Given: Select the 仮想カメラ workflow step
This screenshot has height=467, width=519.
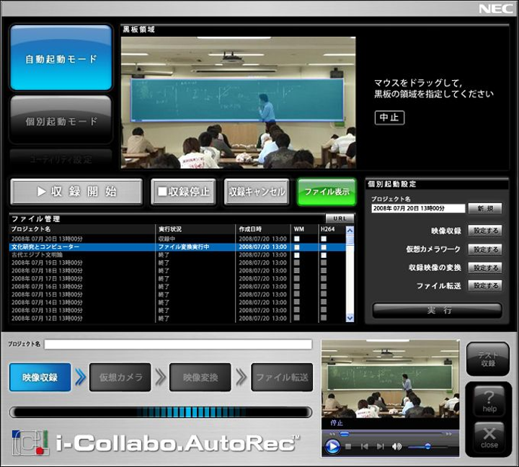Looking at the screenshot, I should (x=120, y=378).
